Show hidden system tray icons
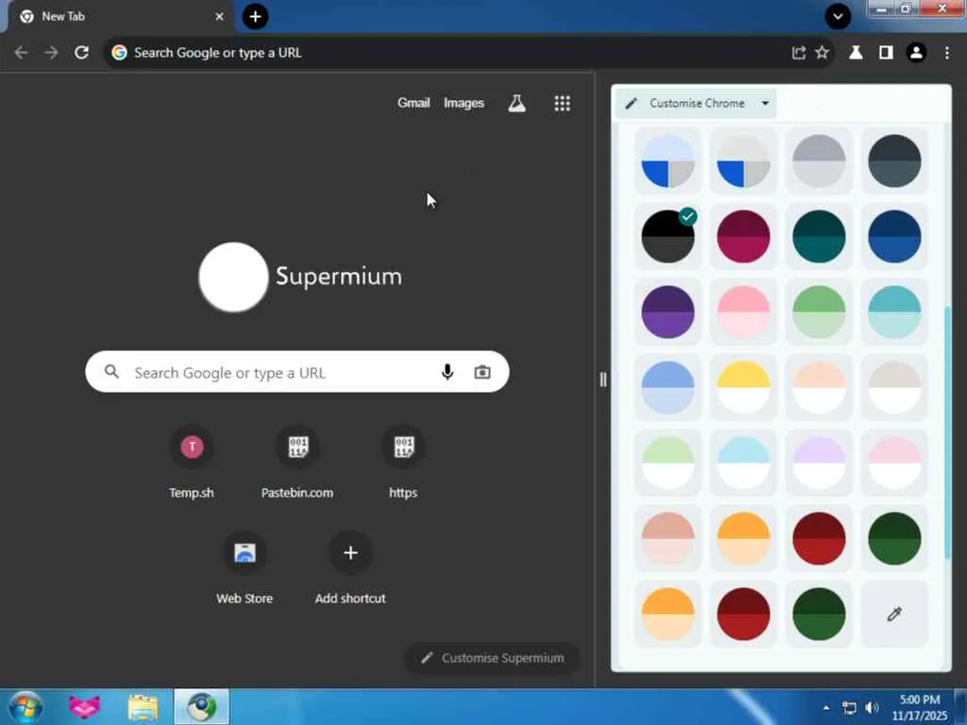This screenshot has width=967, height=725. coord(825,708)
